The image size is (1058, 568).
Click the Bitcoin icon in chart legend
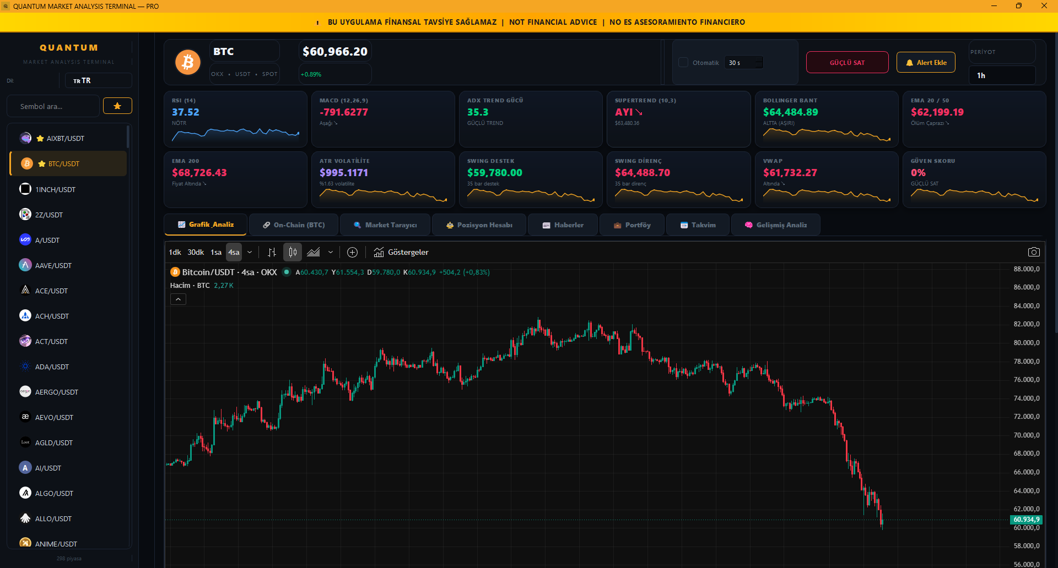coord(175,272)
